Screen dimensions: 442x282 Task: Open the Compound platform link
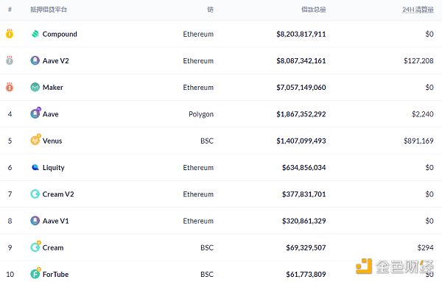(60, 34)
